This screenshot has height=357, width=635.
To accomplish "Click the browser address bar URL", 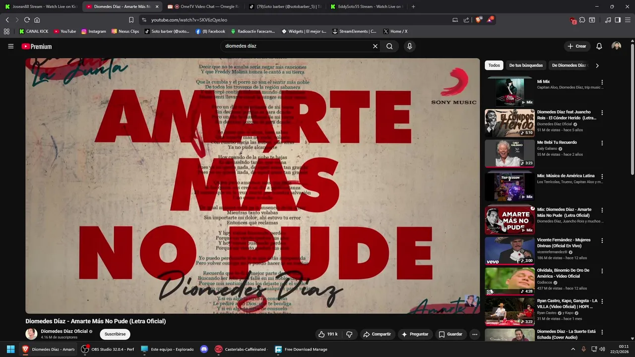I will coord(189,20).
